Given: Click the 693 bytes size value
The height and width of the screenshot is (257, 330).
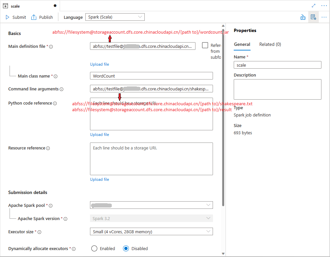Looking at the screenshot, I should (243, 133).
